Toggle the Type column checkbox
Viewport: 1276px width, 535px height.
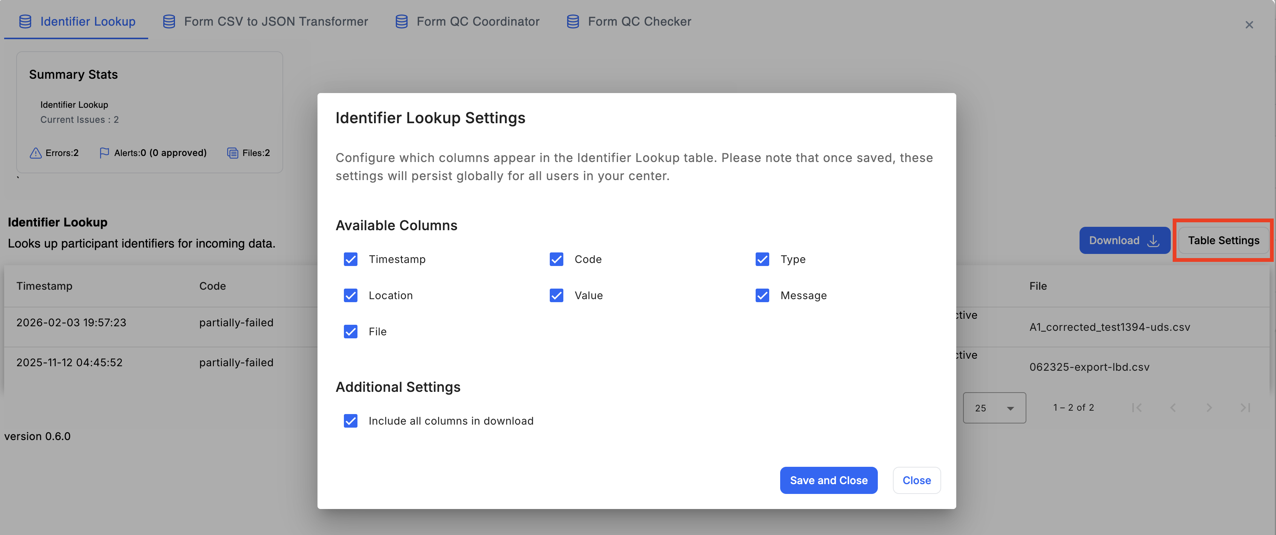click(x=762, y=259)
